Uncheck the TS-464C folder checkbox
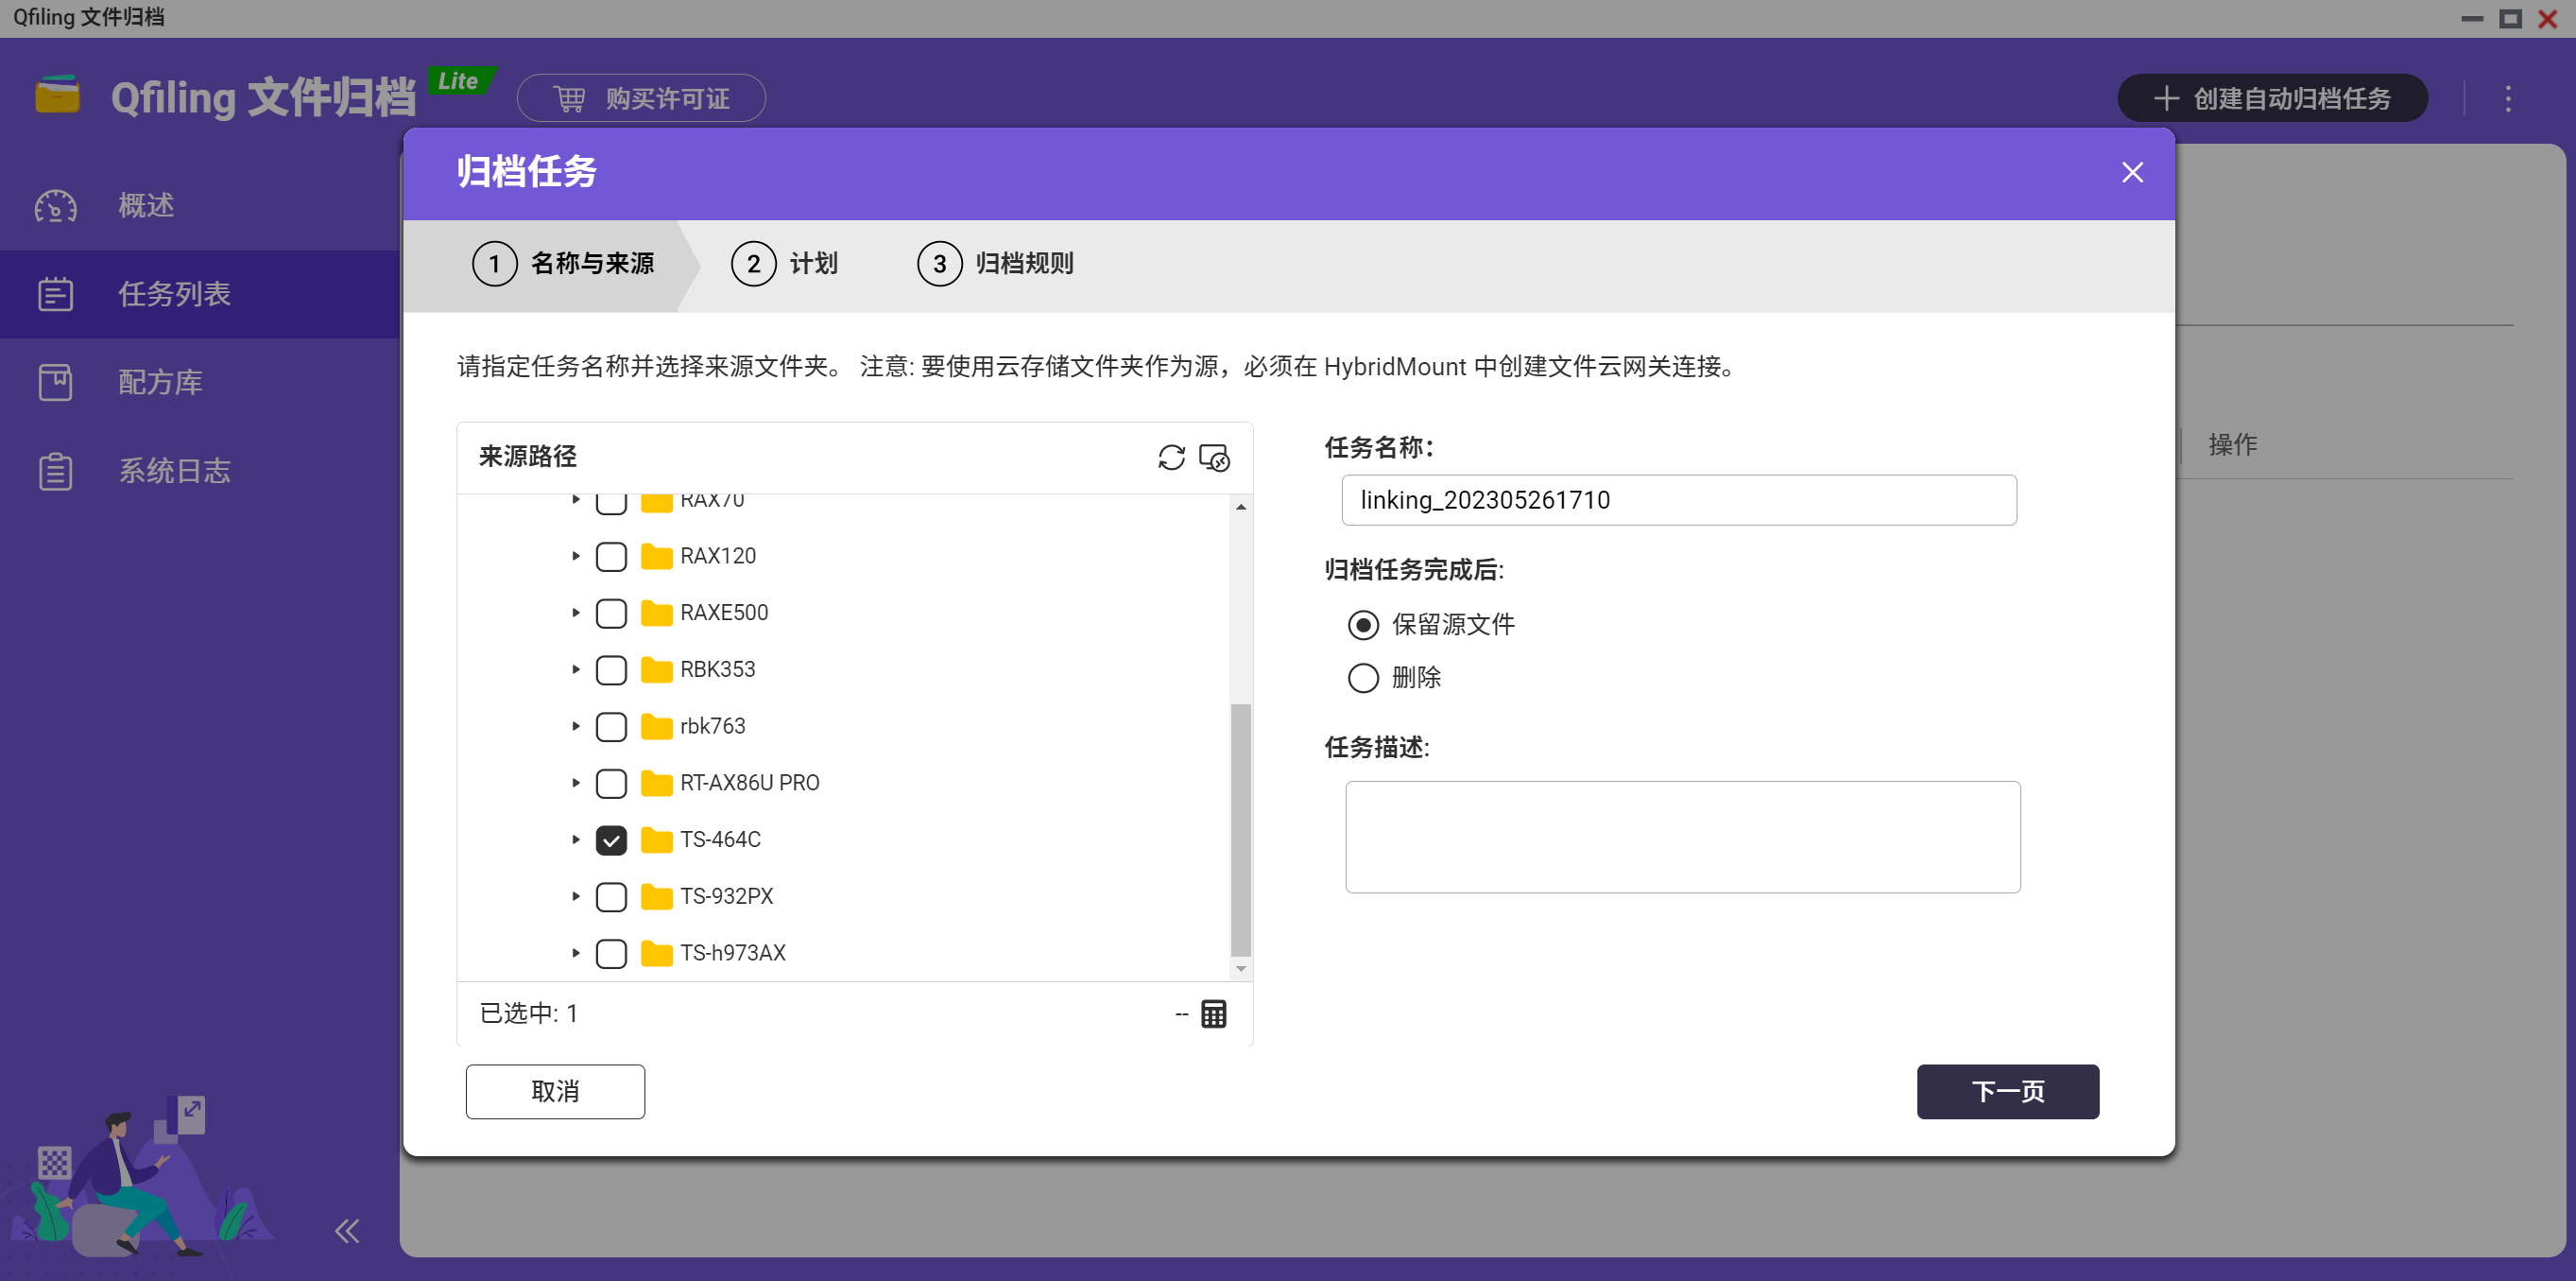The image size is (2576, 1281). point(611,840)
